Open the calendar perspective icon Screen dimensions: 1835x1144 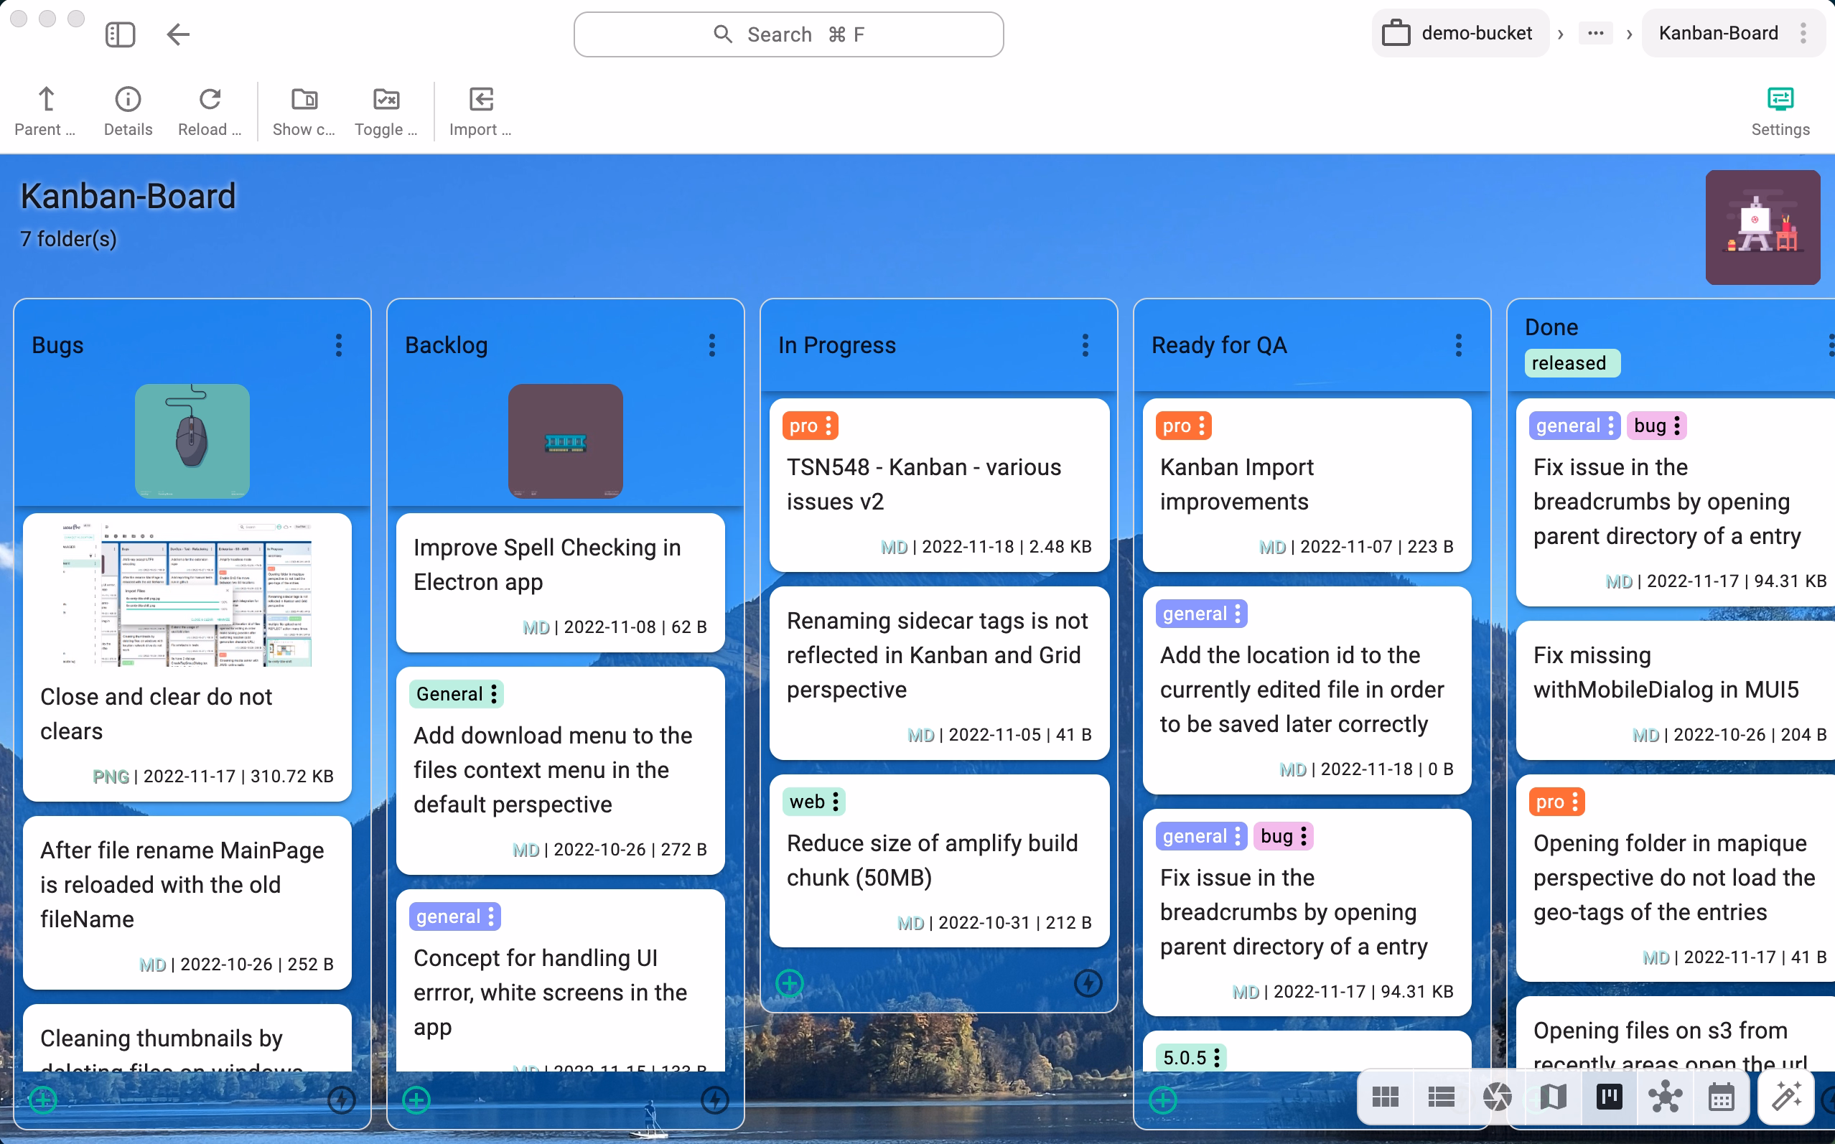1721,1097
